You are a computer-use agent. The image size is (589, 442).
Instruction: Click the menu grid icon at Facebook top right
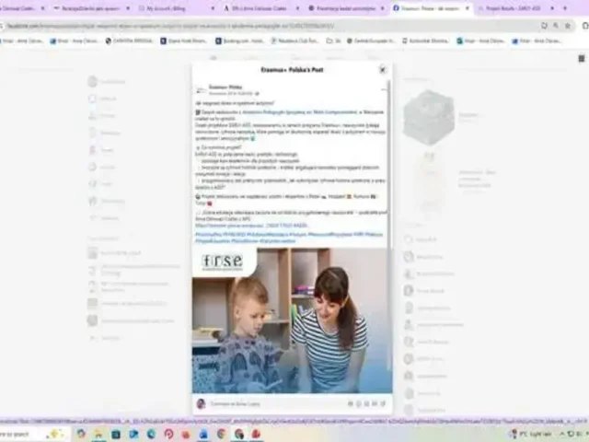tap(582, 58)
